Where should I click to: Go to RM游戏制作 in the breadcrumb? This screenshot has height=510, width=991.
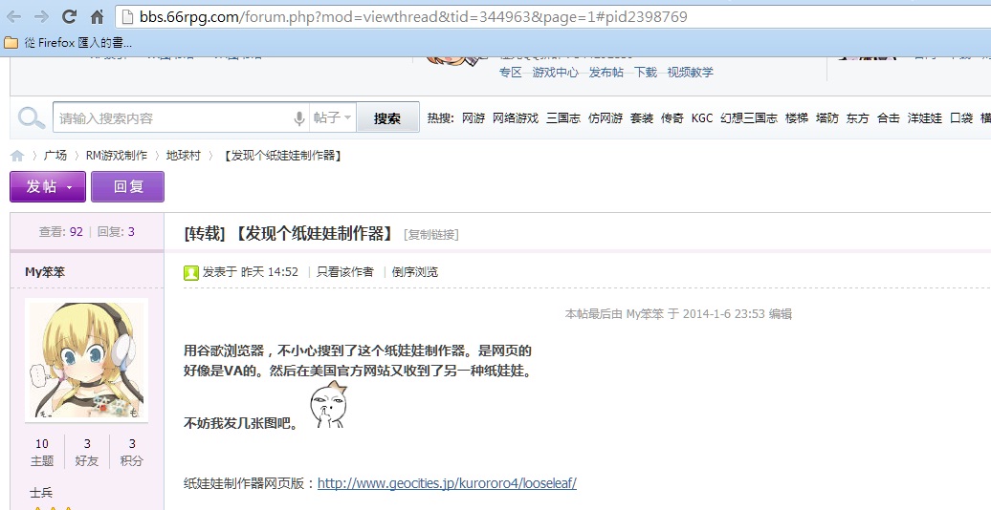click(117, 156)
